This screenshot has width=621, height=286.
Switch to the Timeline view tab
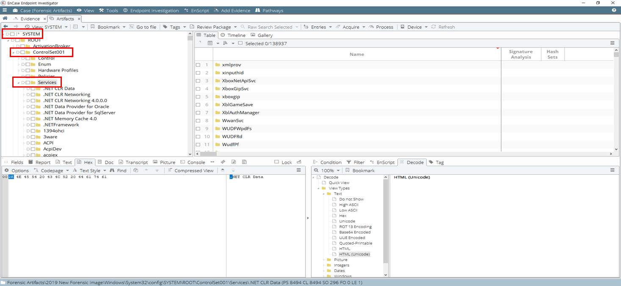click(233, 35)
